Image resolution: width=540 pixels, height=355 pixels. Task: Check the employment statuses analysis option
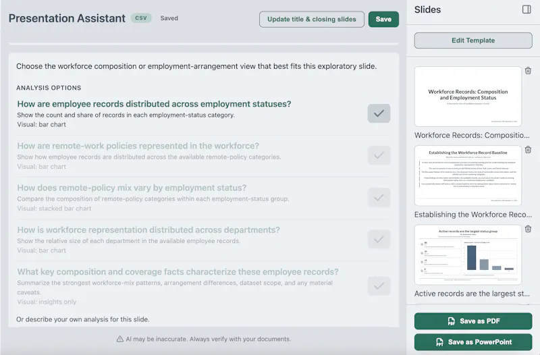pyautogui.click(x=379, y=113)
